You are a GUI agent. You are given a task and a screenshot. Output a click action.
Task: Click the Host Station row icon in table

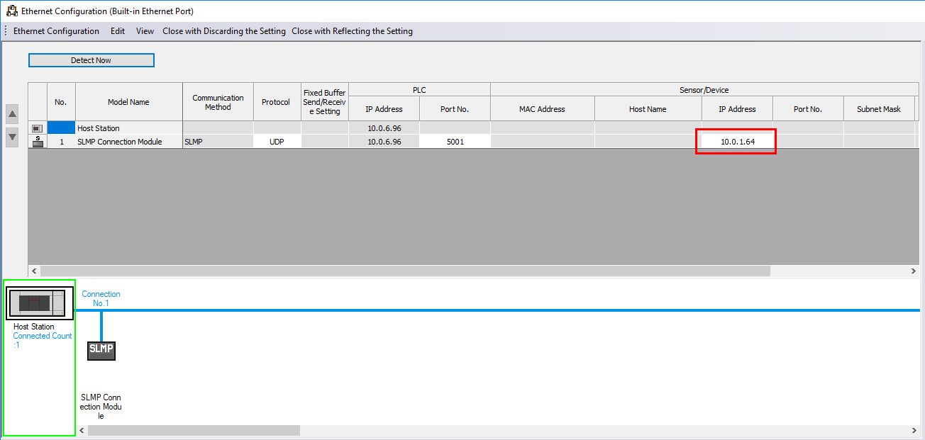(38, 128)
